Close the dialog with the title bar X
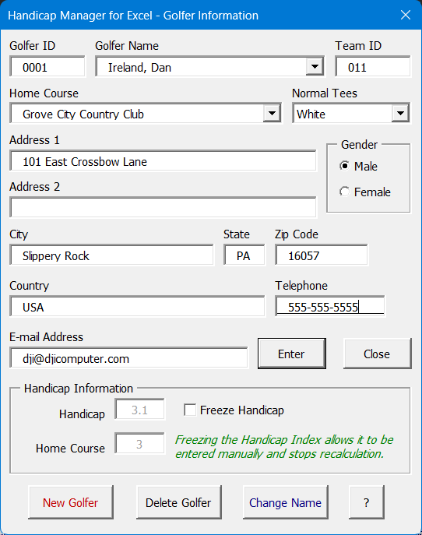The width and height of the screenshot is (422, 535). (x=406, y=15)
